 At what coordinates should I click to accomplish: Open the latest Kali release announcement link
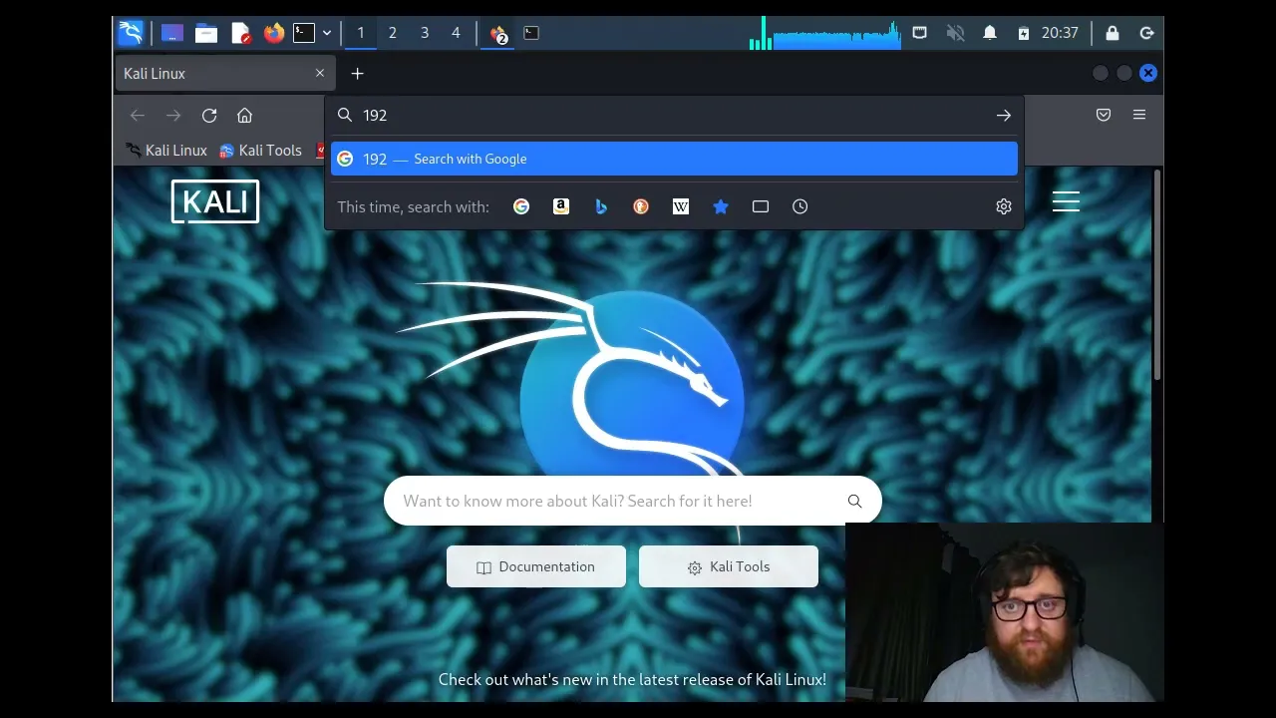pyautogui.click(x=632, y=680)
